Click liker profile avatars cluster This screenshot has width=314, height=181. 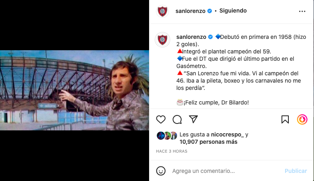[167, 136]
